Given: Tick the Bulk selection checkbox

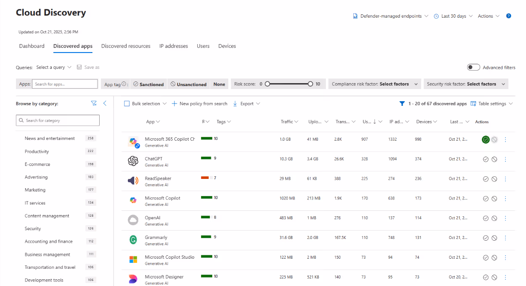Looking at the screenshot, I should (127, 104).
